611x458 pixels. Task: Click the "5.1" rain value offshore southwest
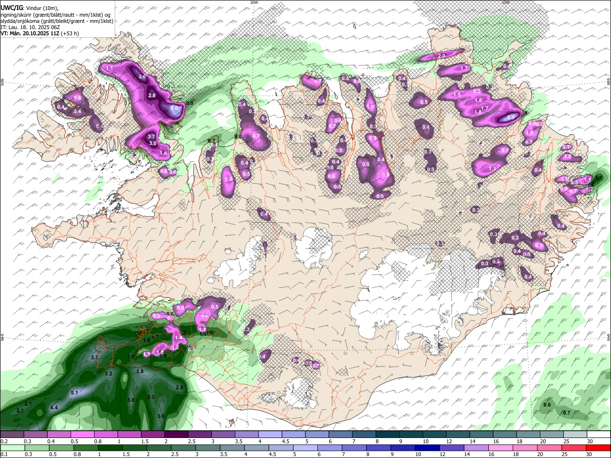(74, 393)
